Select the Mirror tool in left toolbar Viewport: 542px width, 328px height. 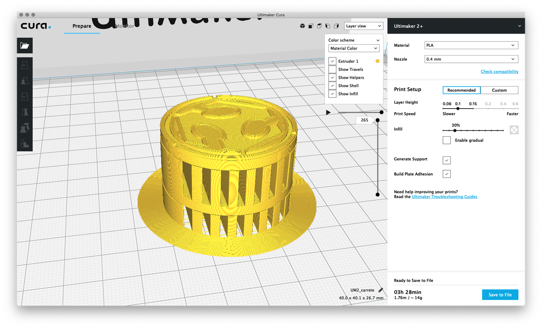(x=25, y=112)
